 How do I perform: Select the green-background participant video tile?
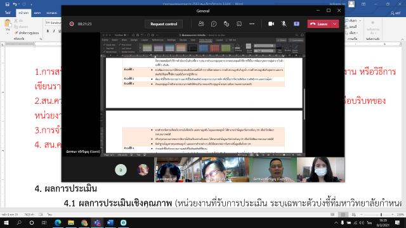coord(273,170)
